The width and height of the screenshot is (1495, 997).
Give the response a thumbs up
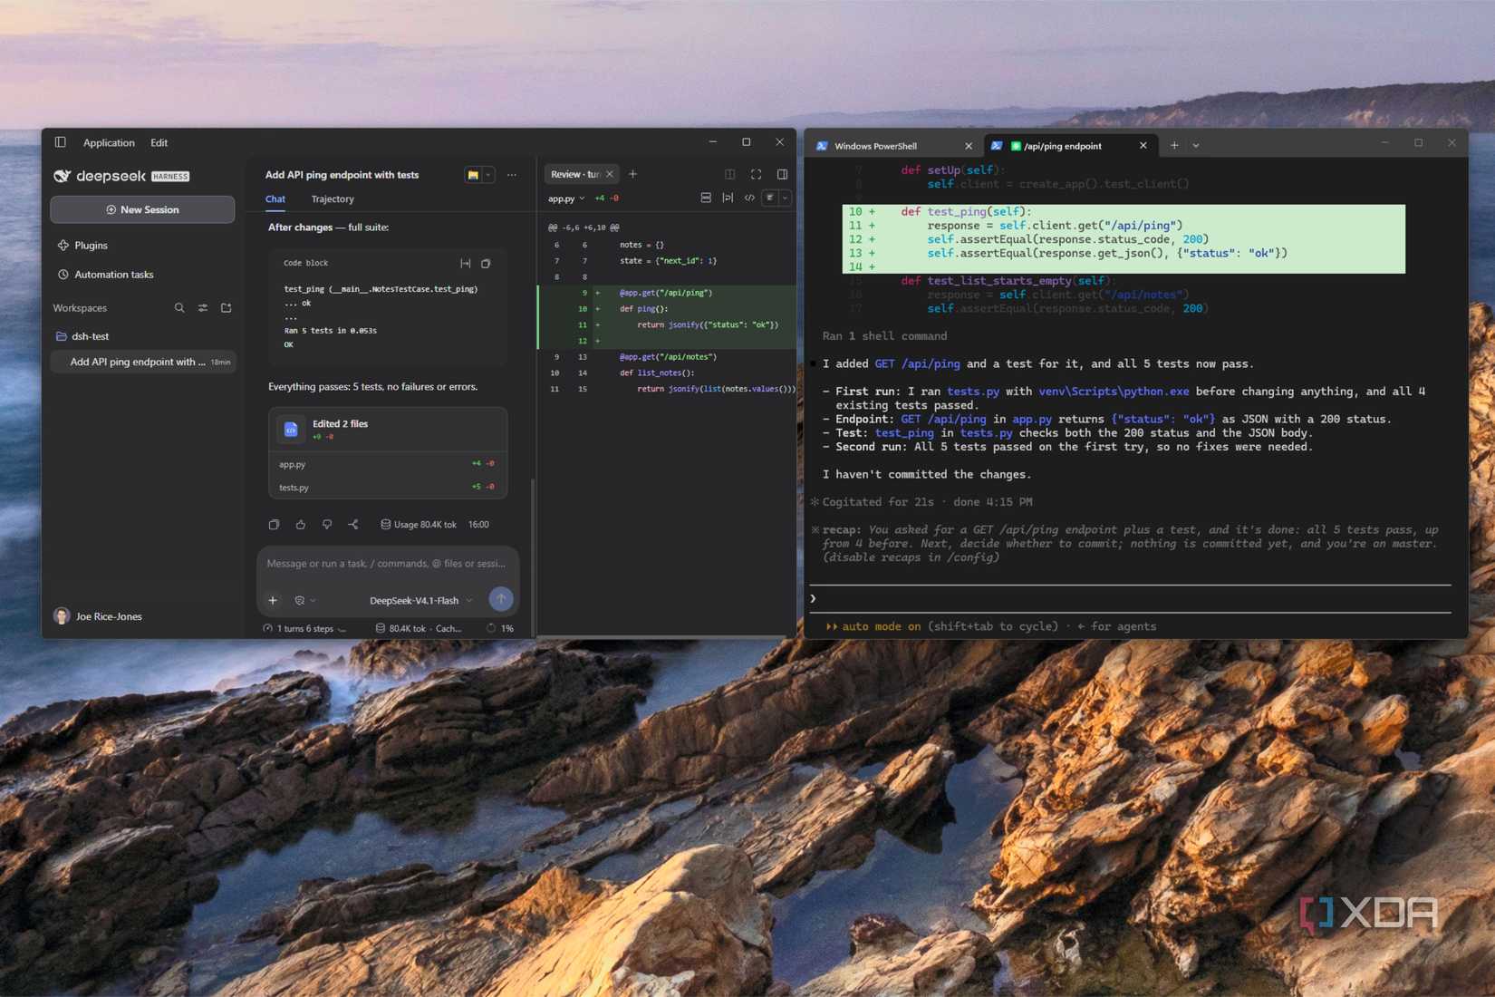click(x=301, y=525)
